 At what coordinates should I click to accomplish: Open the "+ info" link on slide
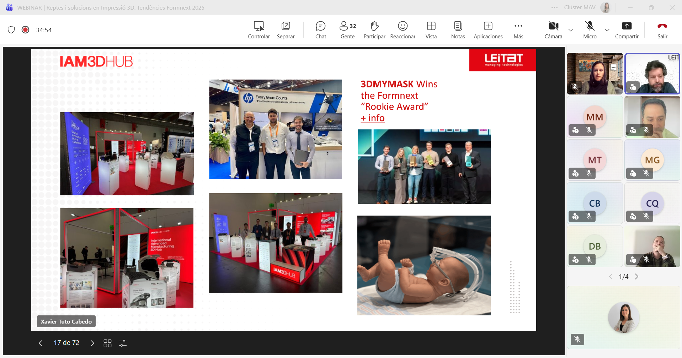point(373,118)
